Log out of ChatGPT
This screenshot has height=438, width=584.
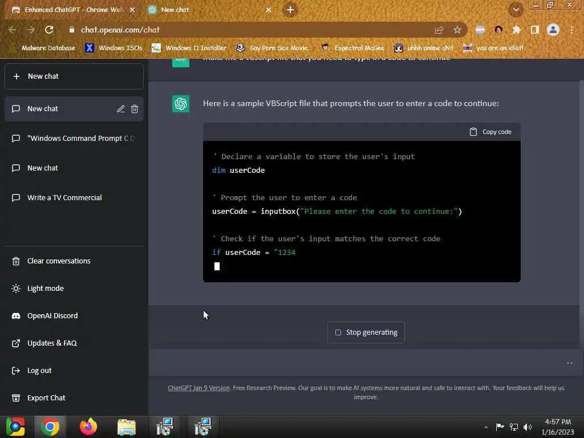pos(74,371)
